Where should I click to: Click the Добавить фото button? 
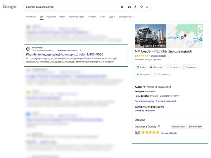click(195, 127)
